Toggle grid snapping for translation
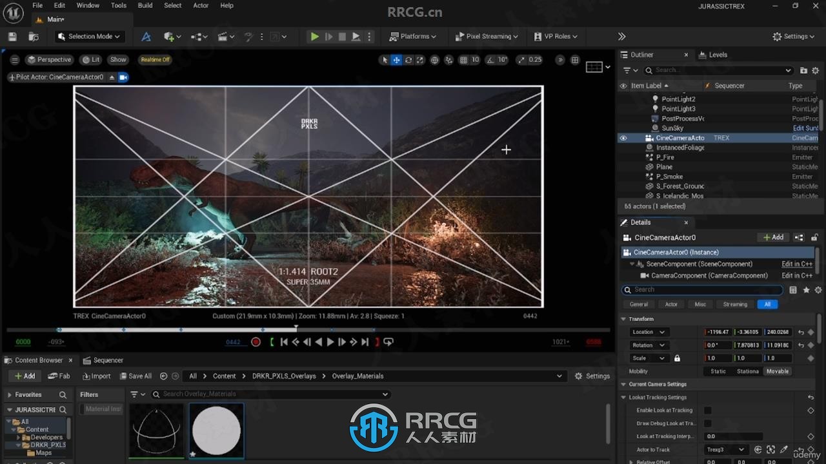Image resolution: width=826 pixels, height=464 pixels. 463,60
